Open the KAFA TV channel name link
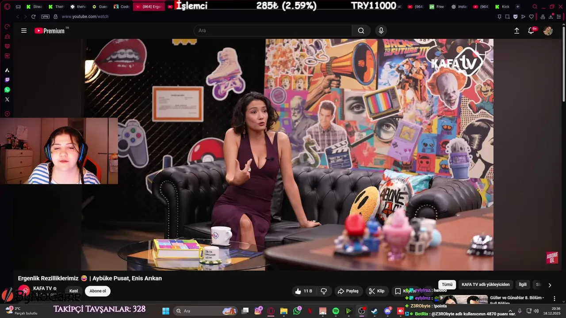The height and width of the screenshot is (318, 566). click(42, 288)
